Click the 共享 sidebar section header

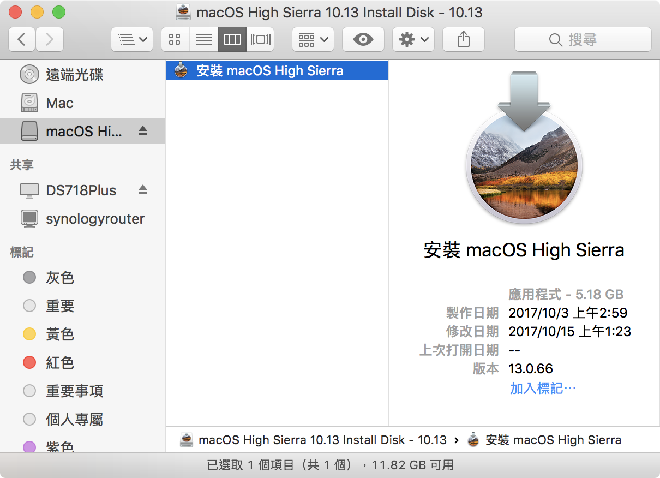click(22, 164)
